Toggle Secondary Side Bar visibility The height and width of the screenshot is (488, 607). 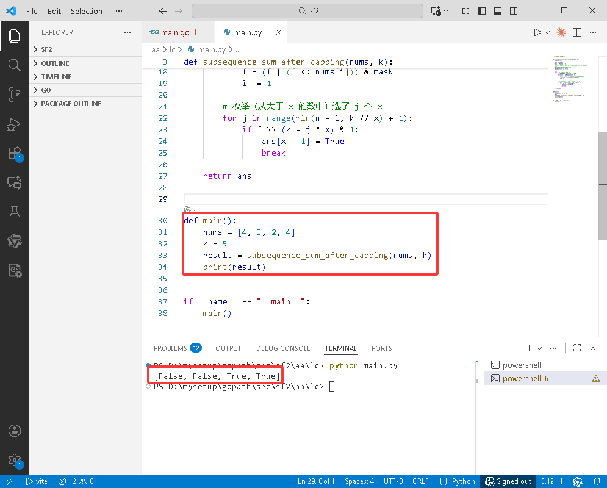pos(514,11)
